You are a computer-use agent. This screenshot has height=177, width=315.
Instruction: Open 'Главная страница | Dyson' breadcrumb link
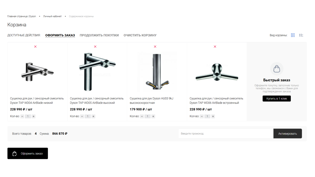tap(22, 16)
